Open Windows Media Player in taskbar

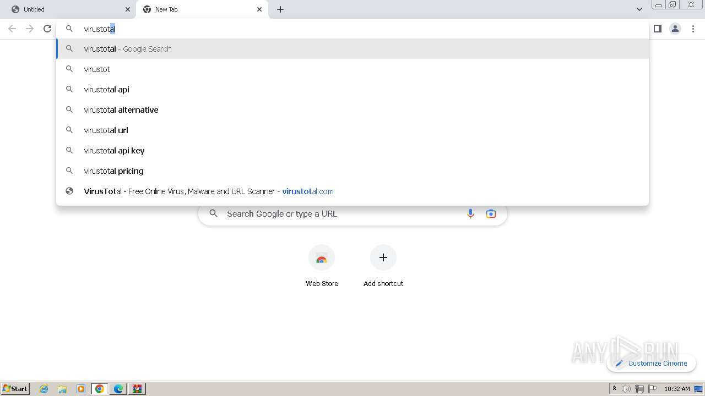click(x=81, y=389)
